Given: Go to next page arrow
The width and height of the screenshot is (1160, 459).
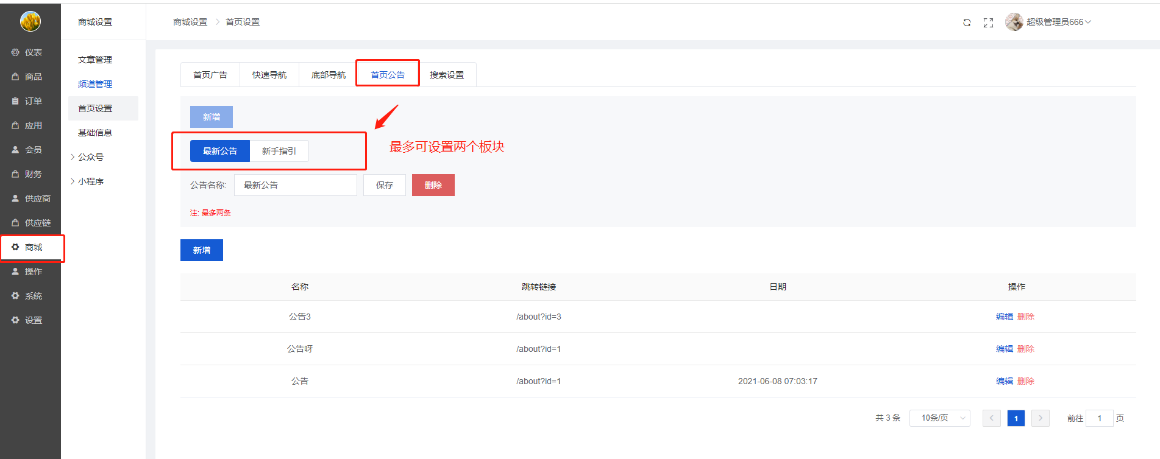Looking at the screenshot, I should [x=1040, y=418].
